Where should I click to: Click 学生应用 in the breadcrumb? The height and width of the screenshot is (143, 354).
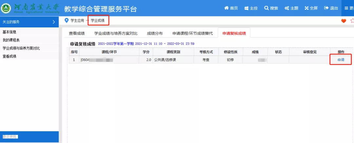coord(77,21)
